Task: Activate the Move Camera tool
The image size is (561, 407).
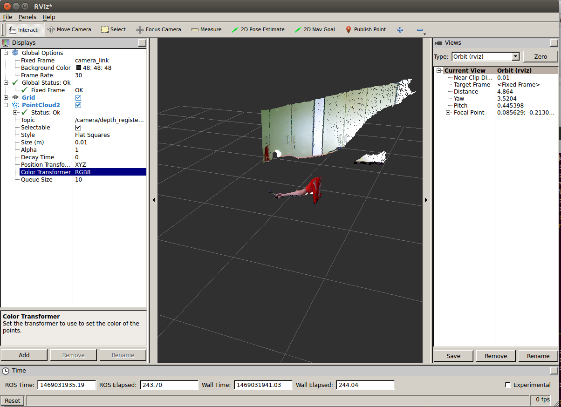Action: 69,29
